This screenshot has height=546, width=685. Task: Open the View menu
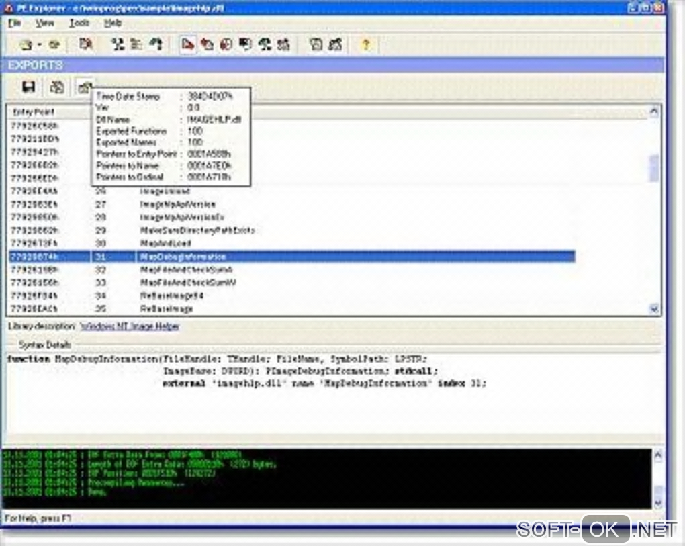coord(45,23)
